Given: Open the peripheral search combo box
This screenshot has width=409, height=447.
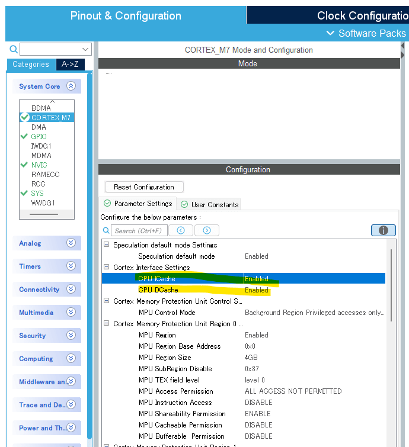Looking at the screenshot, I should point(56,49).
